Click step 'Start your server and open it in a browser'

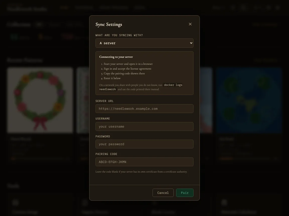(x=128, y=64)
